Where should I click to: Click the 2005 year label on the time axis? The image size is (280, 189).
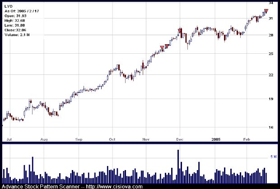point(216,139)
